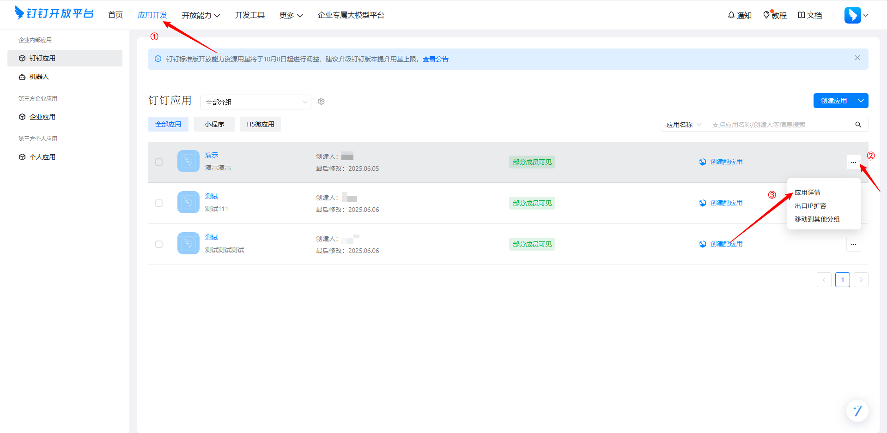Open group settings gear beside 全部分组
Image resolution: width=887 pixels, height=433 pixels.
pos(322,102)
